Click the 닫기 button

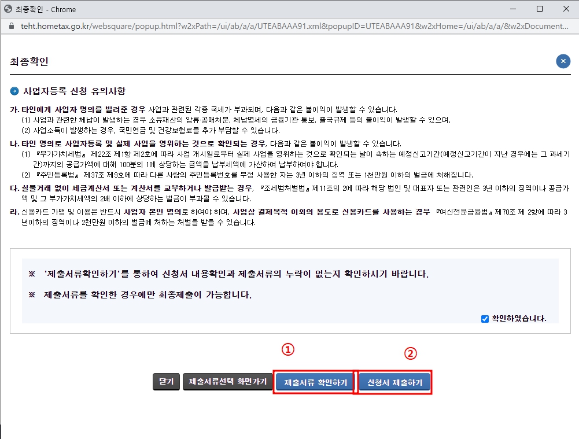[166, 381]
